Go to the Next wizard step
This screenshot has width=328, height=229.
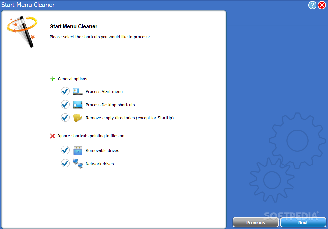(x=303, y=222)
